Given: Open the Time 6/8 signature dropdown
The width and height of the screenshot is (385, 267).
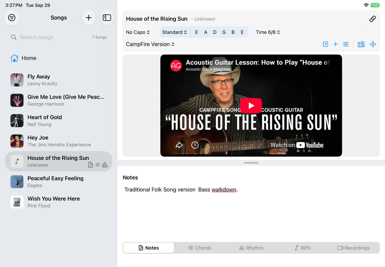Looking at the screenshot, I should [x=268, y=32].
